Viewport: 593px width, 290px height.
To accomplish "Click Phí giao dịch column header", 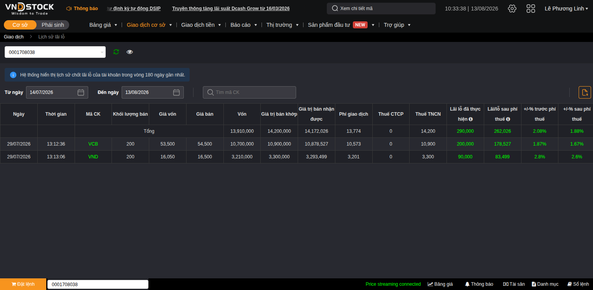I will click(x=354, y=114).
